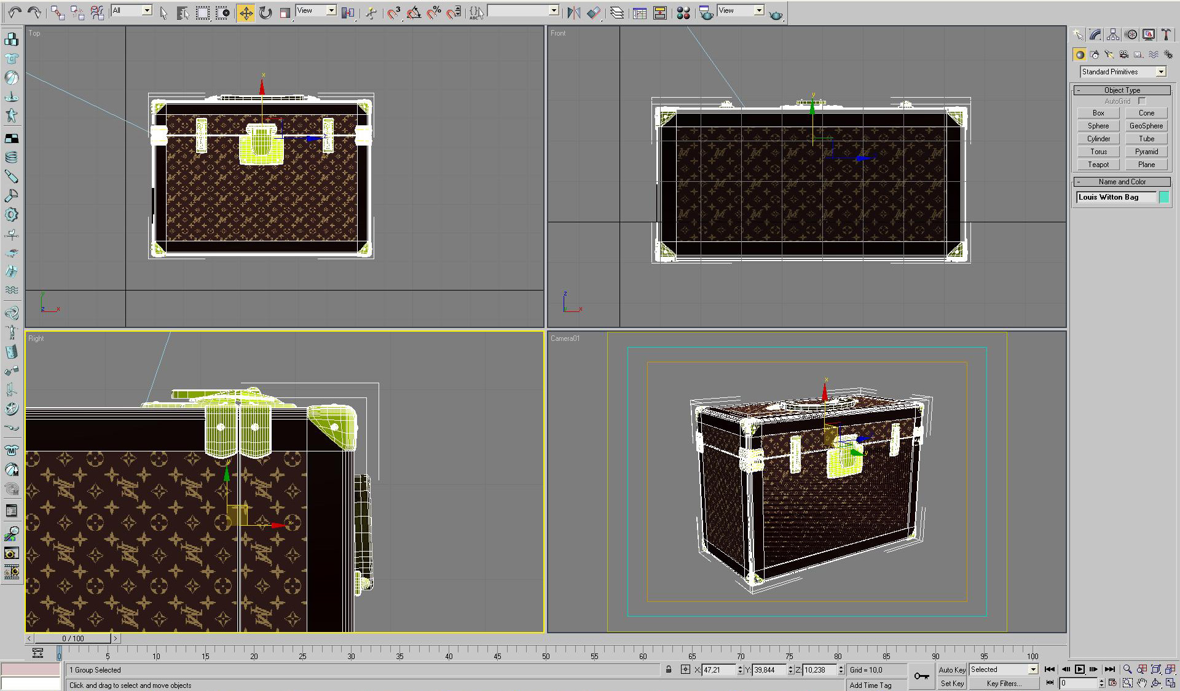Activate the Unlink Selection tool

coord(77,12)
